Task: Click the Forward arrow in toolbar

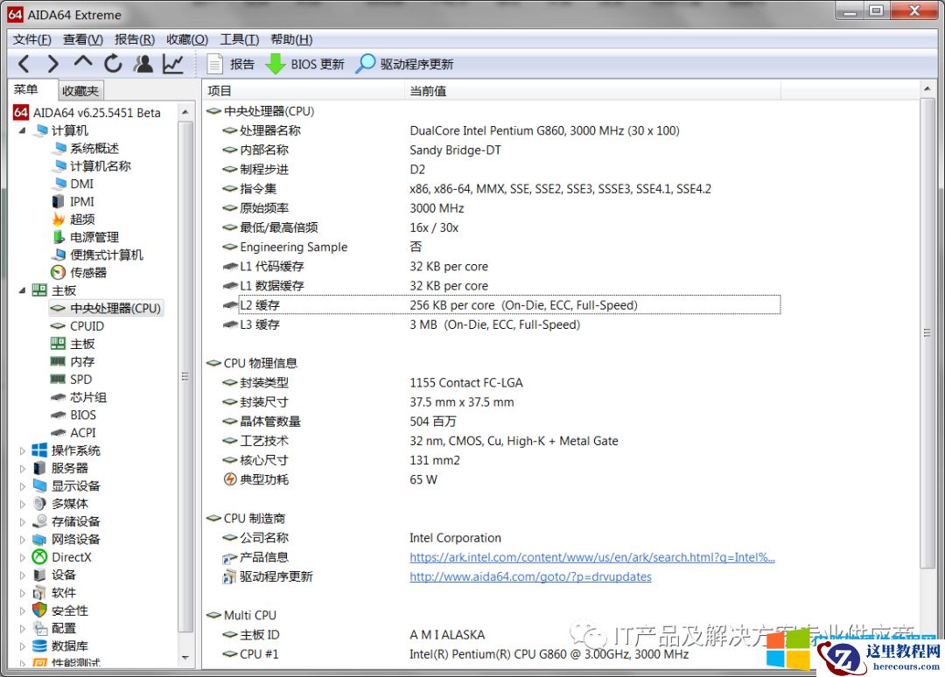Action: pos(52,64)
